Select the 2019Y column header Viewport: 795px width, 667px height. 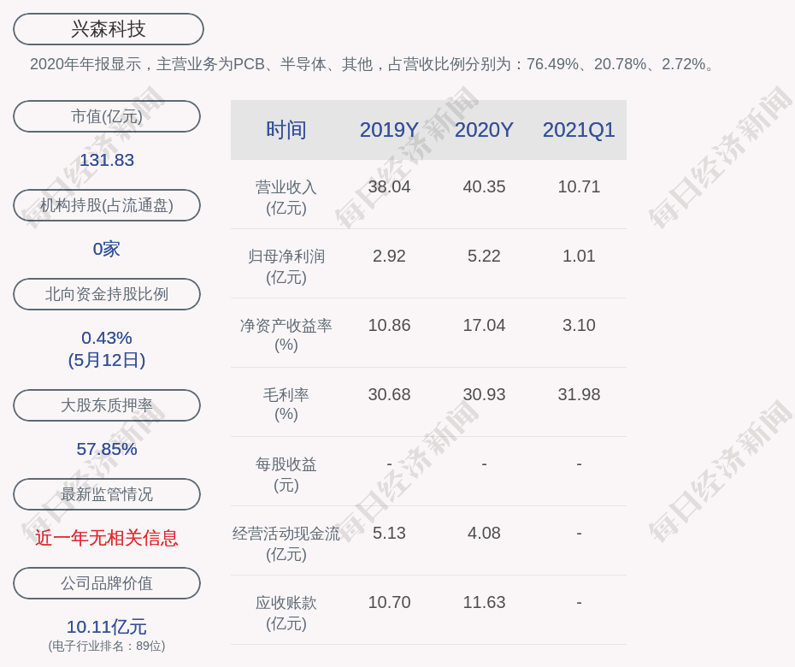pyautogui.click(x=389, y=130)
